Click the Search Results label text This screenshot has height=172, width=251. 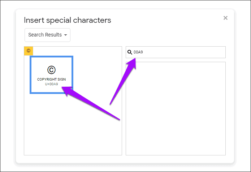point(45,35)
